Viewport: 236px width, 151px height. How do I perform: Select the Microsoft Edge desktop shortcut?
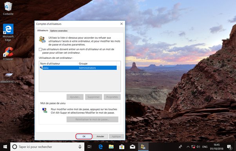(8, 33)
